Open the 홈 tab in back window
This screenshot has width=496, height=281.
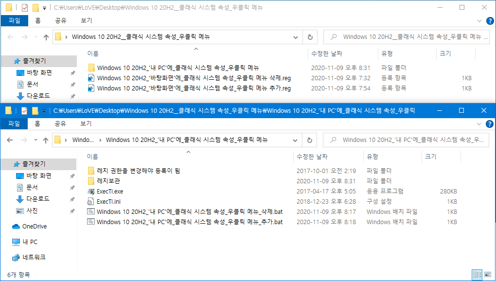37,21
